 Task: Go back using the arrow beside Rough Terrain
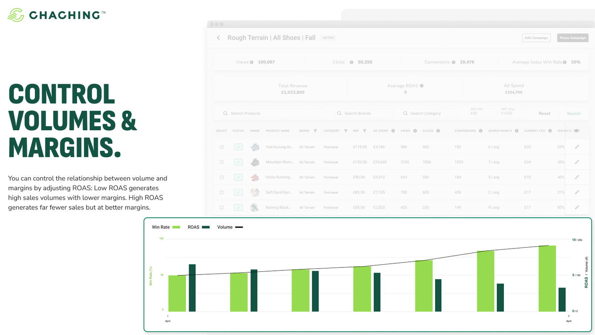click(x=218, y=38)
